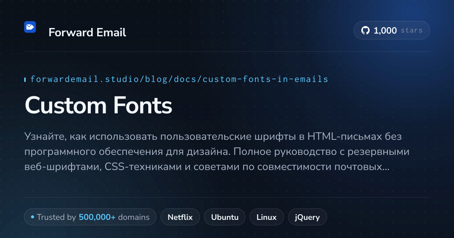Choose the Netflix pill tag
Viewport: 454px width, 238px height.
[180, 217]
